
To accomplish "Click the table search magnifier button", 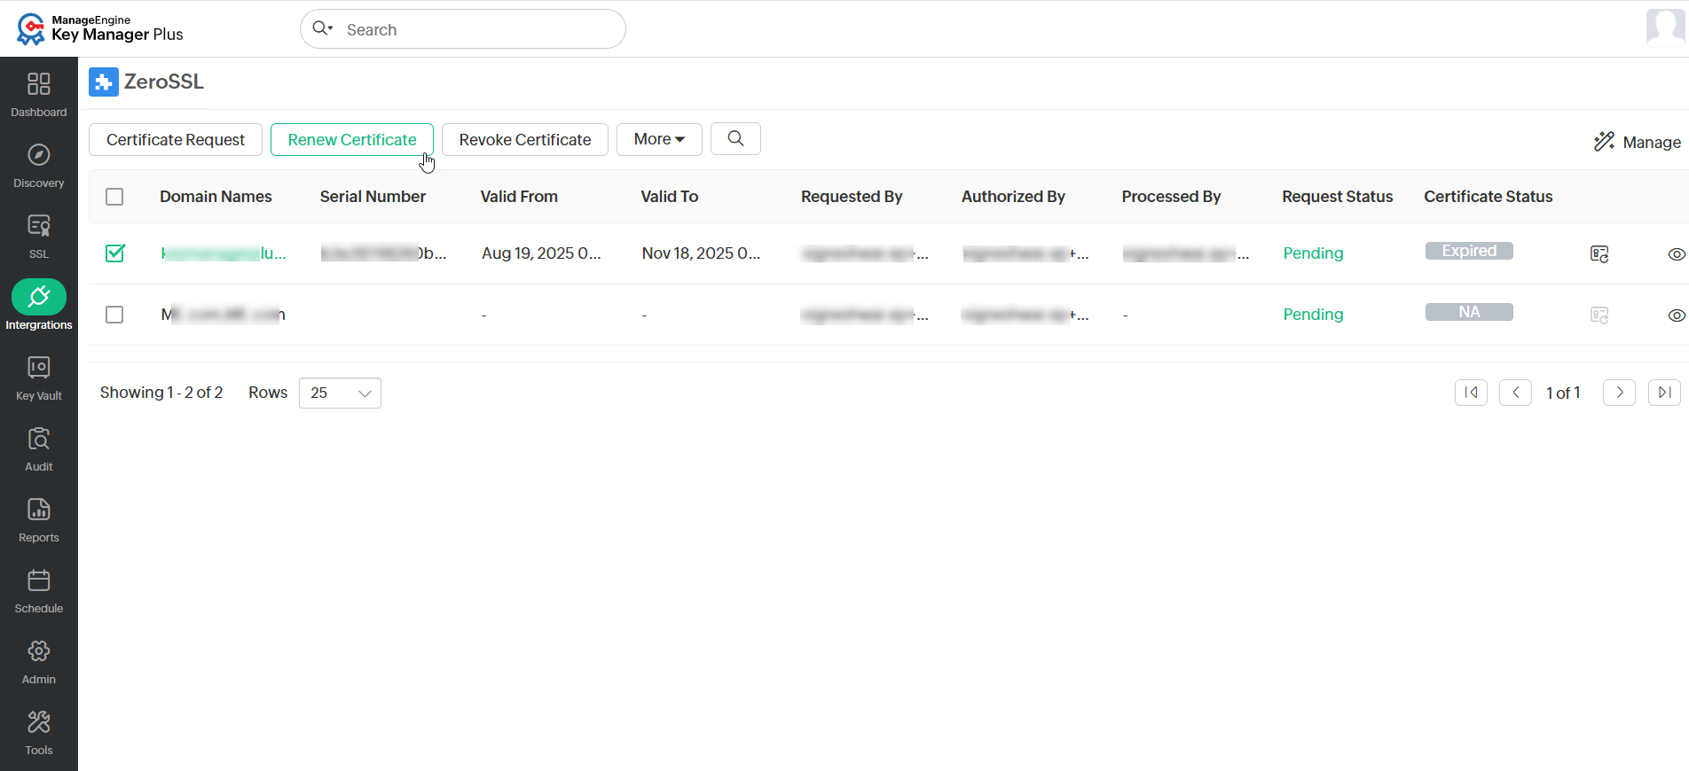I will click(x=735, y=139).
